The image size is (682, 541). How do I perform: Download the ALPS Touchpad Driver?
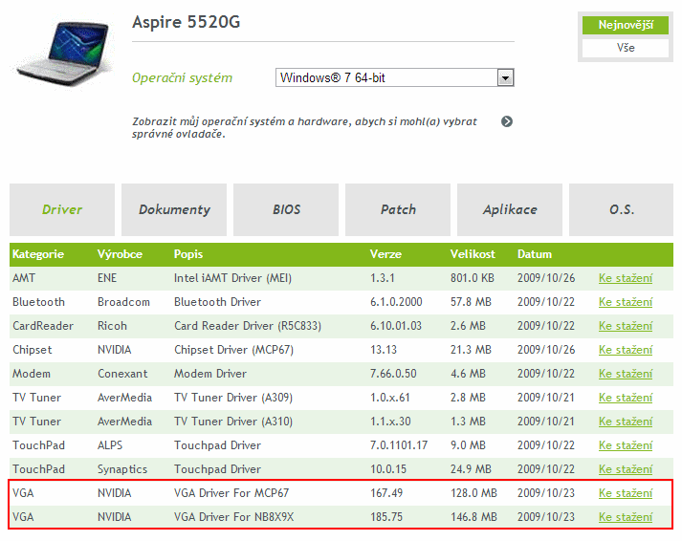tap(626, 445)
